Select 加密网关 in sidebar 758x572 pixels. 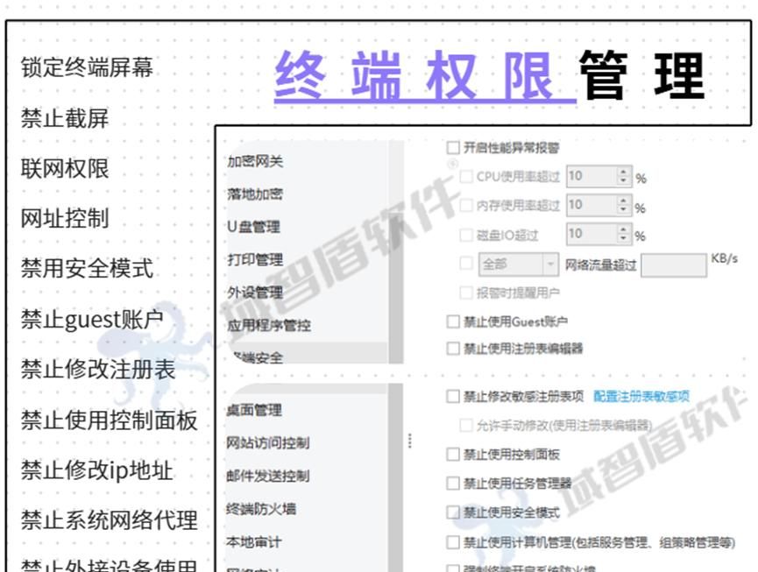255,161
